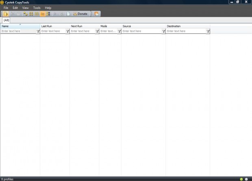The image size is (252, 181).
Task: Open the document log icon
Action: click(68, 14)
